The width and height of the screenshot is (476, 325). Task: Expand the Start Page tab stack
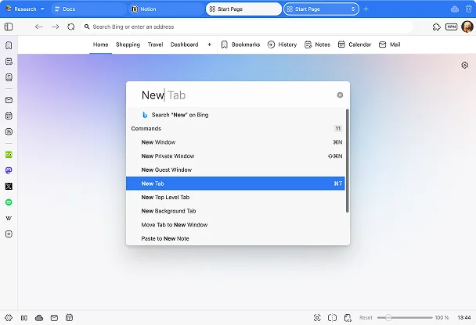353,9
